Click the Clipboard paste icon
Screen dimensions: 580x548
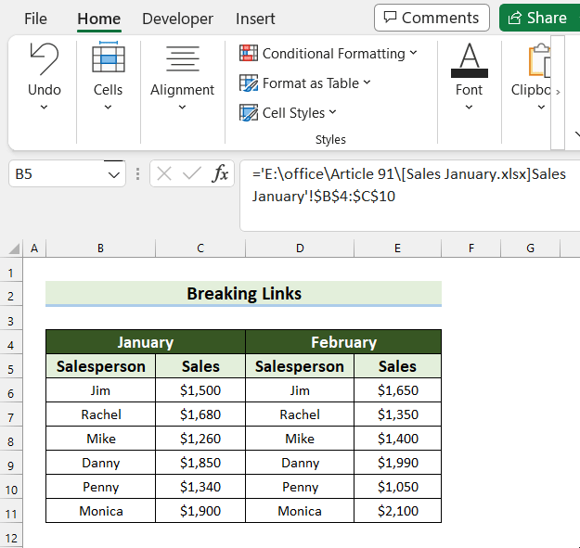pos(539,60)
